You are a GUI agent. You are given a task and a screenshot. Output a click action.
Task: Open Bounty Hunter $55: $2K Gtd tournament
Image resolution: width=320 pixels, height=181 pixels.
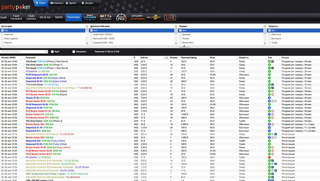(x=39, y=124)
